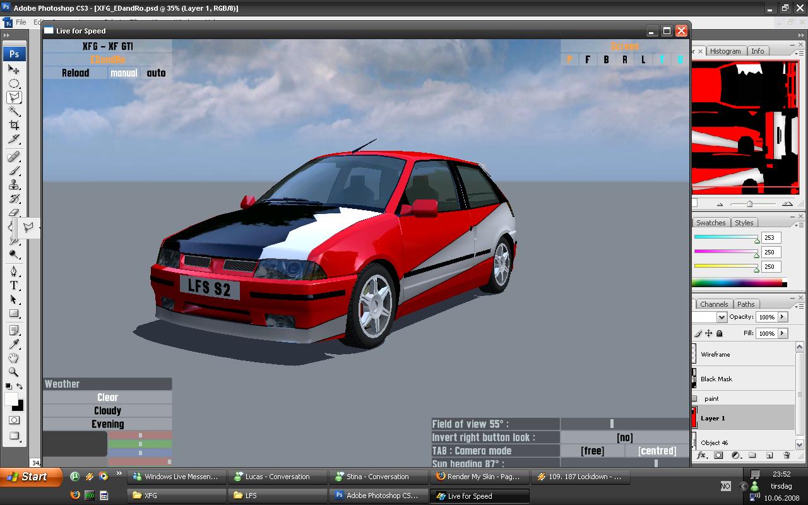Select the Notes tool
808x505 pixels.
(14, 331)
